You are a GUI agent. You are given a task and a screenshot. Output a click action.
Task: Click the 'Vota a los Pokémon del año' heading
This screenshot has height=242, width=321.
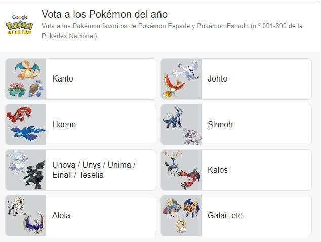[104, 14]
